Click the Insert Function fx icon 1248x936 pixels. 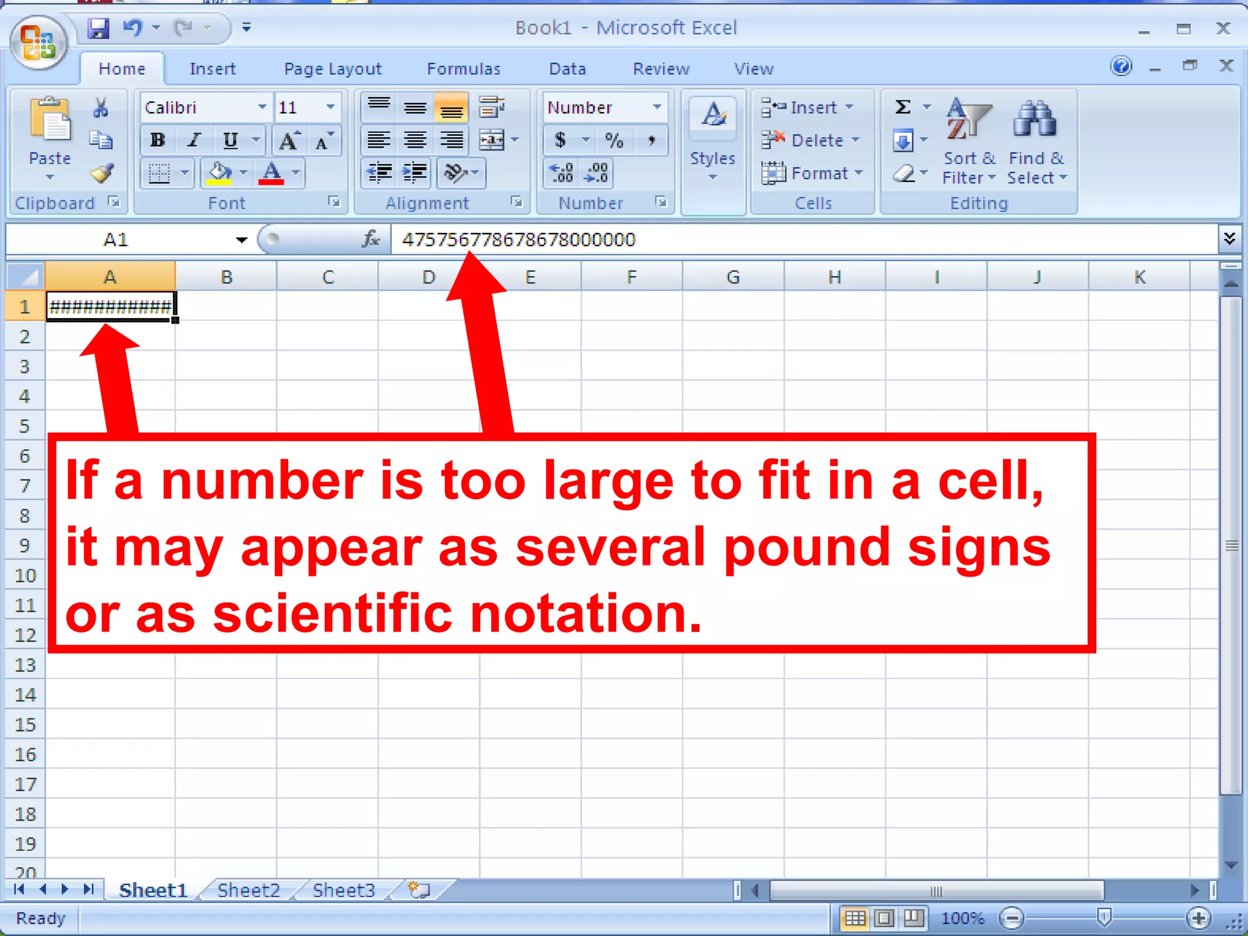pyautogui.click(x=370, y=239)
